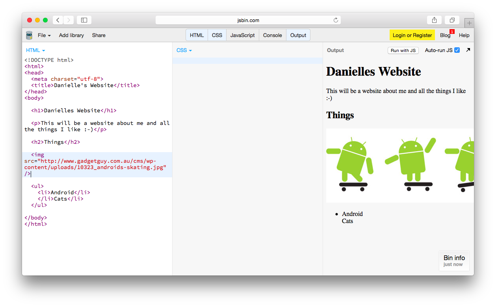496x307 pixels.
Task: Click the paragraph text in output panel
Action: pos(396,95)
